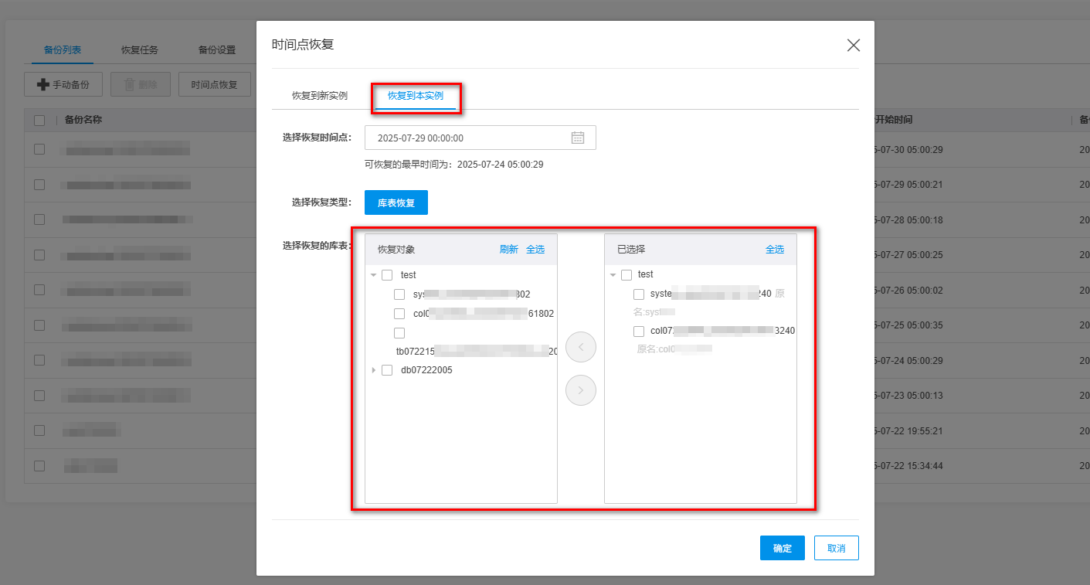Close the 时间点恢复 dialog with X
The width and height of the screenshot is (1090, 585).
[853, 45]
